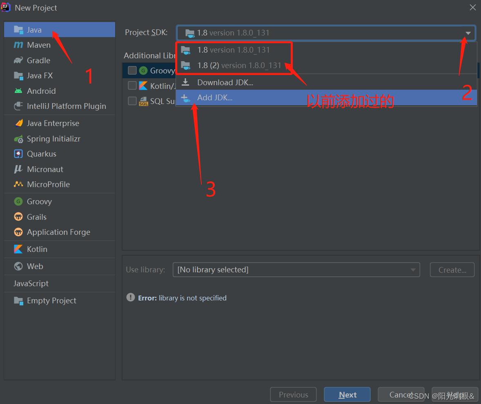The image size is (481, 404).
Task: Click the Create... library button
Action: click(452, 269)
